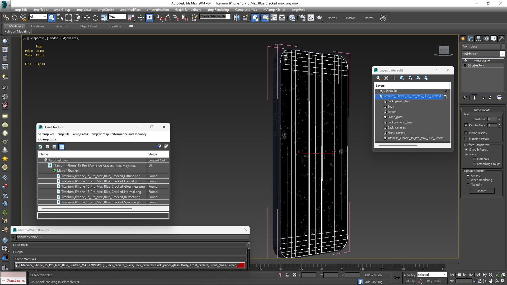Click the Auto Key button
507x285 pixels.
pos(409,275)
